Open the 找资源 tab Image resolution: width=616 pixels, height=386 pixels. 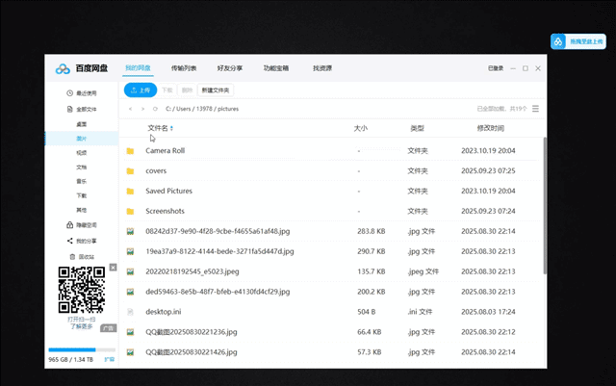(322, 68)
